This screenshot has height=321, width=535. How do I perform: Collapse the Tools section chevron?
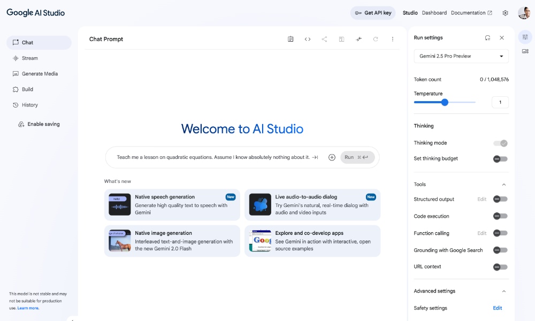(x=503, y=184)
